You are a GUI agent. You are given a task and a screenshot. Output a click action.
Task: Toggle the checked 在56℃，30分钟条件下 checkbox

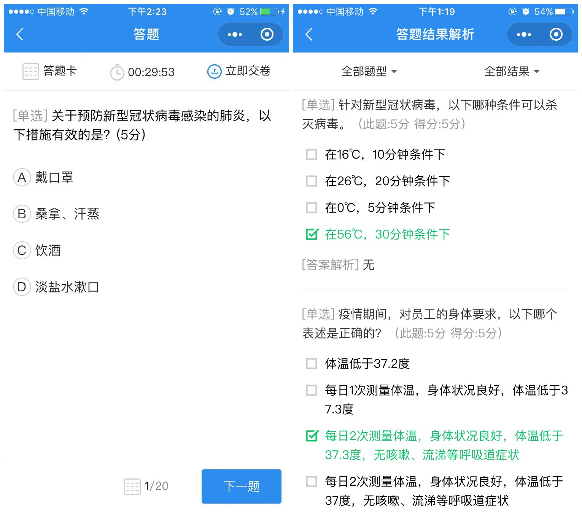pos(312,234)
